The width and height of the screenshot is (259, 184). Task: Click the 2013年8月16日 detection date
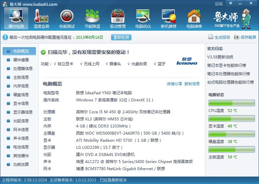[89, 37]
